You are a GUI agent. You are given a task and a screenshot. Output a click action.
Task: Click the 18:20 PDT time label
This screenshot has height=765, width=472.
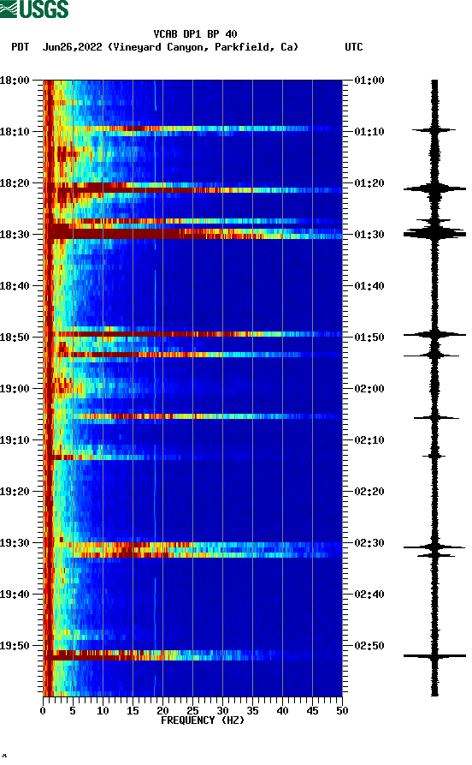point(15,183)
